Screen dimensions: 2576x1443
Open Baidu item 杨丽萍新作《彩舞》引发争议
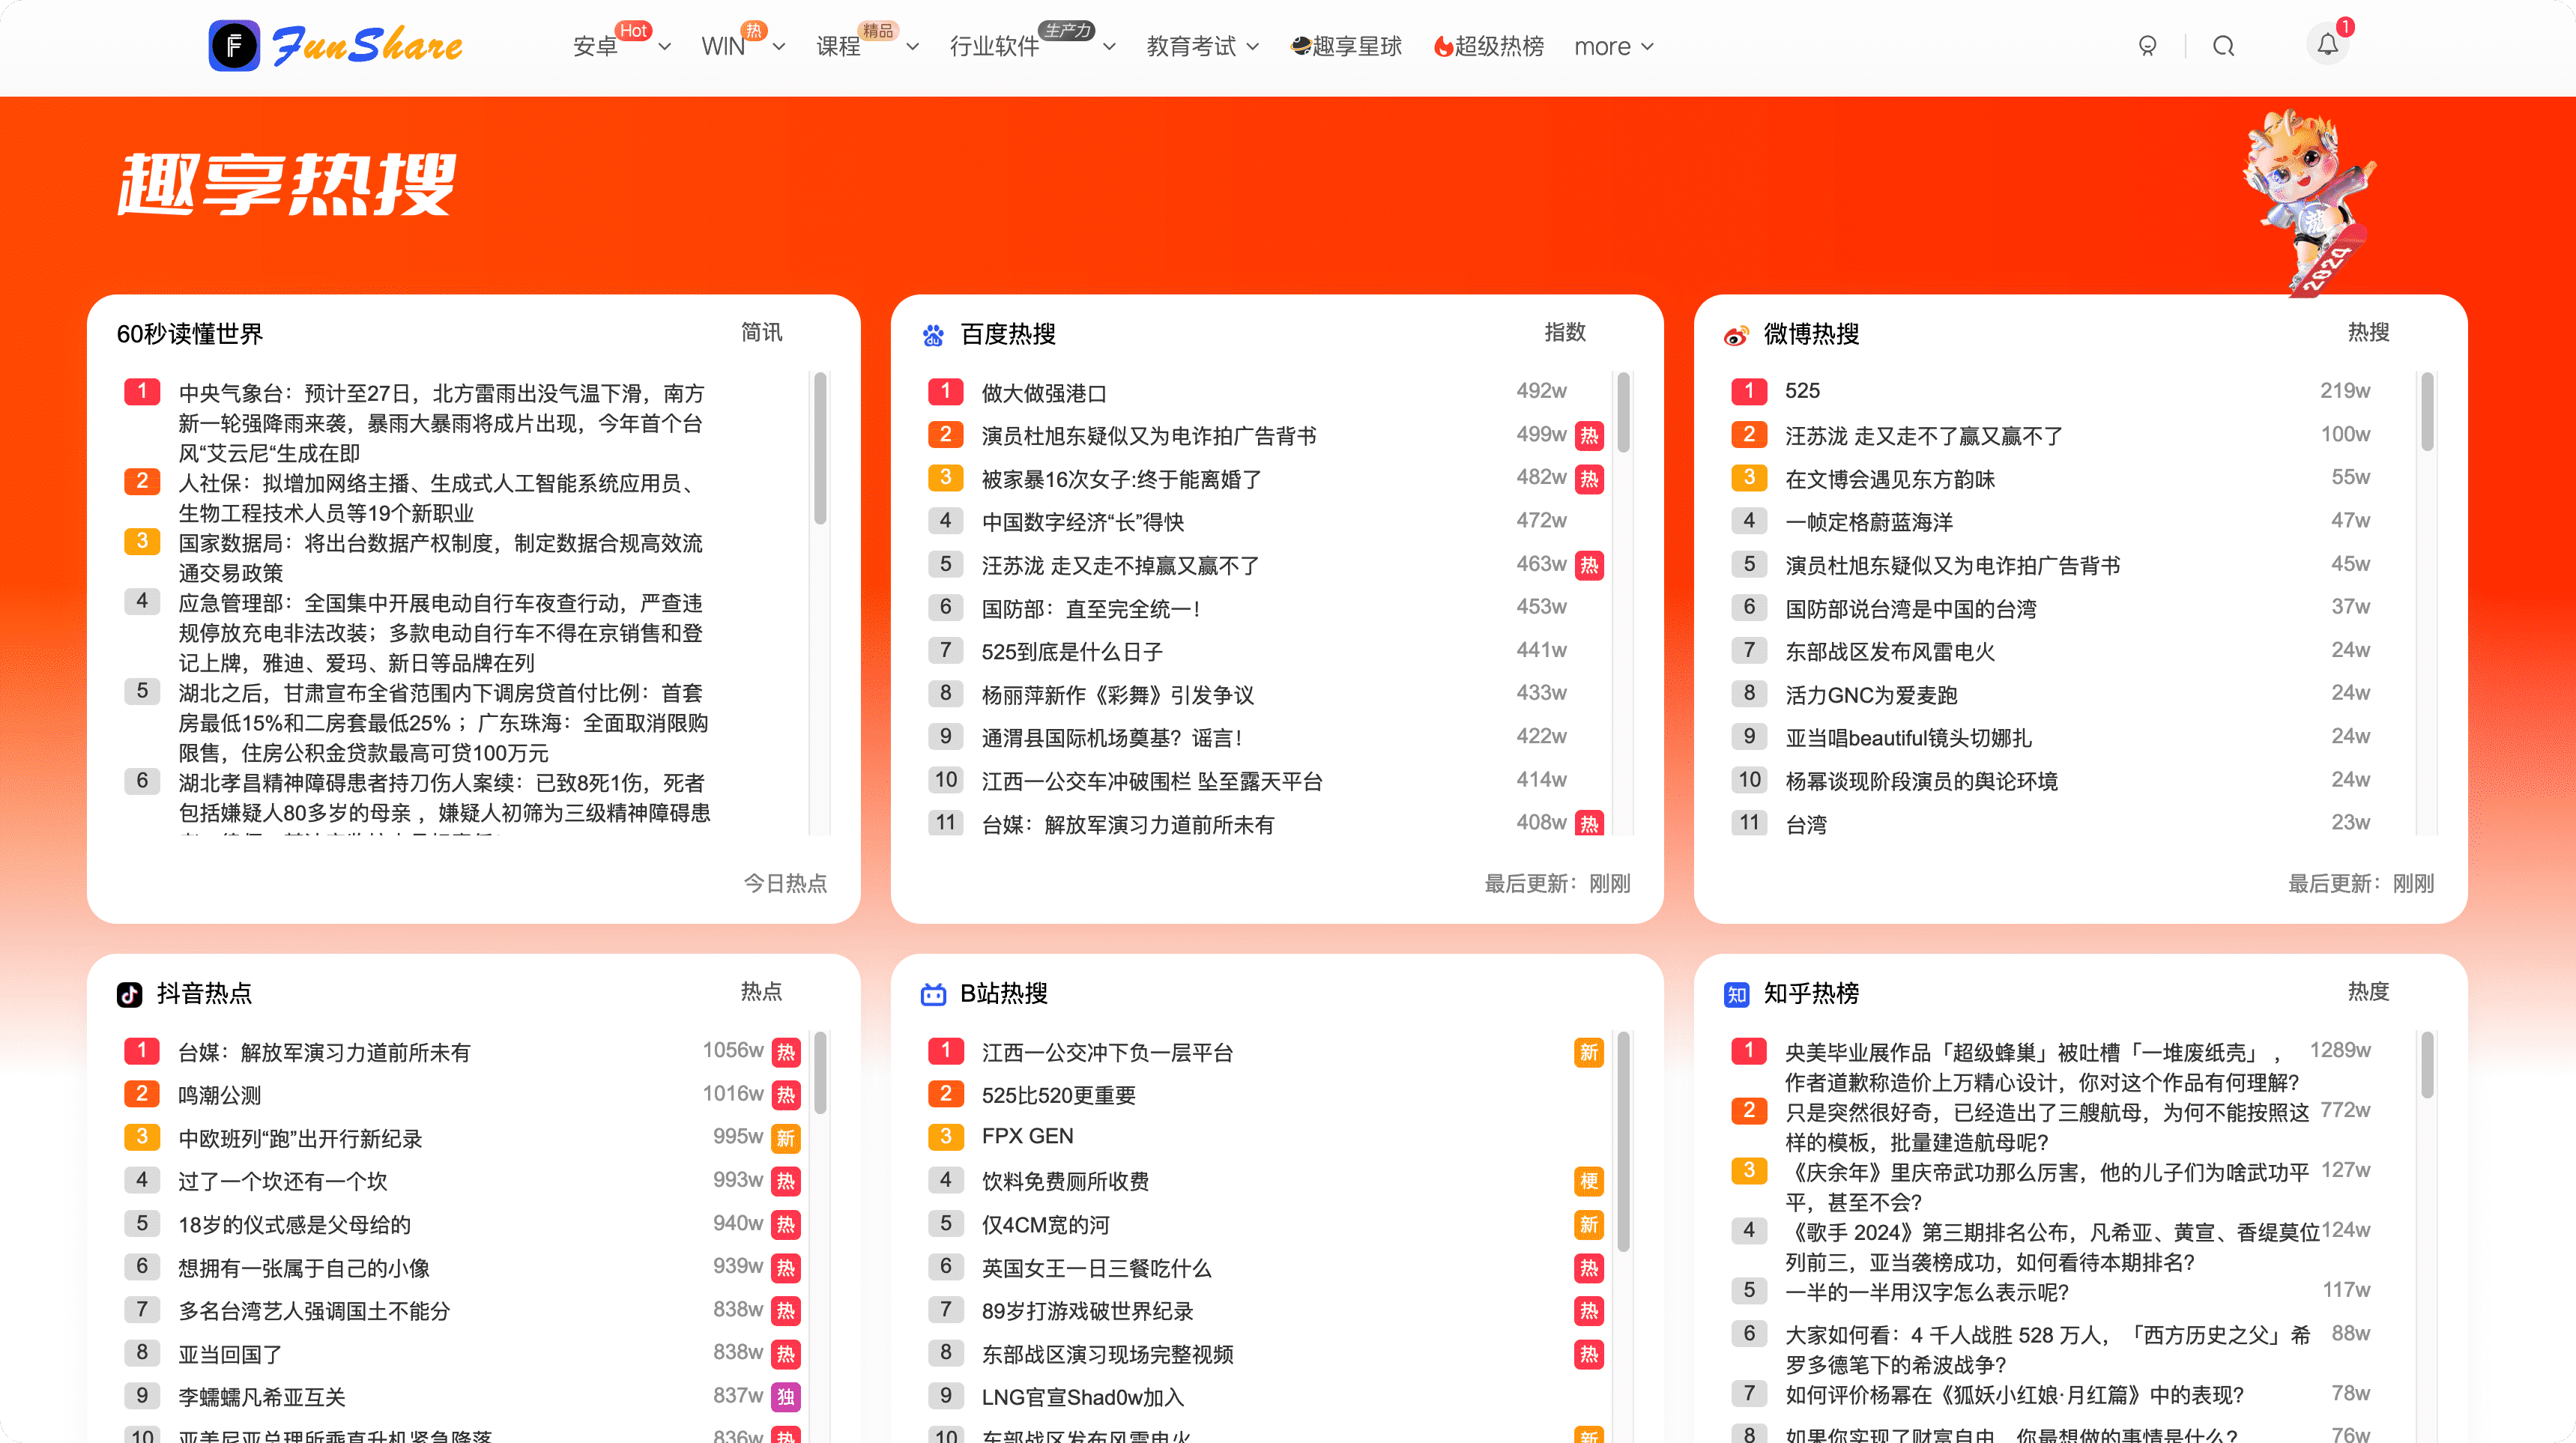pos(1117,694)
